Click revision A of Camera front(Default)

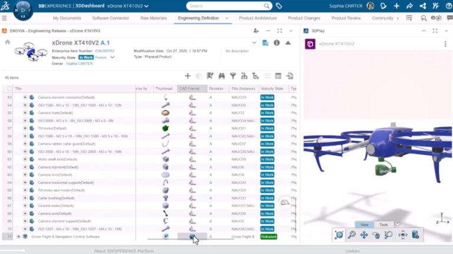click(x=211, y=113)
